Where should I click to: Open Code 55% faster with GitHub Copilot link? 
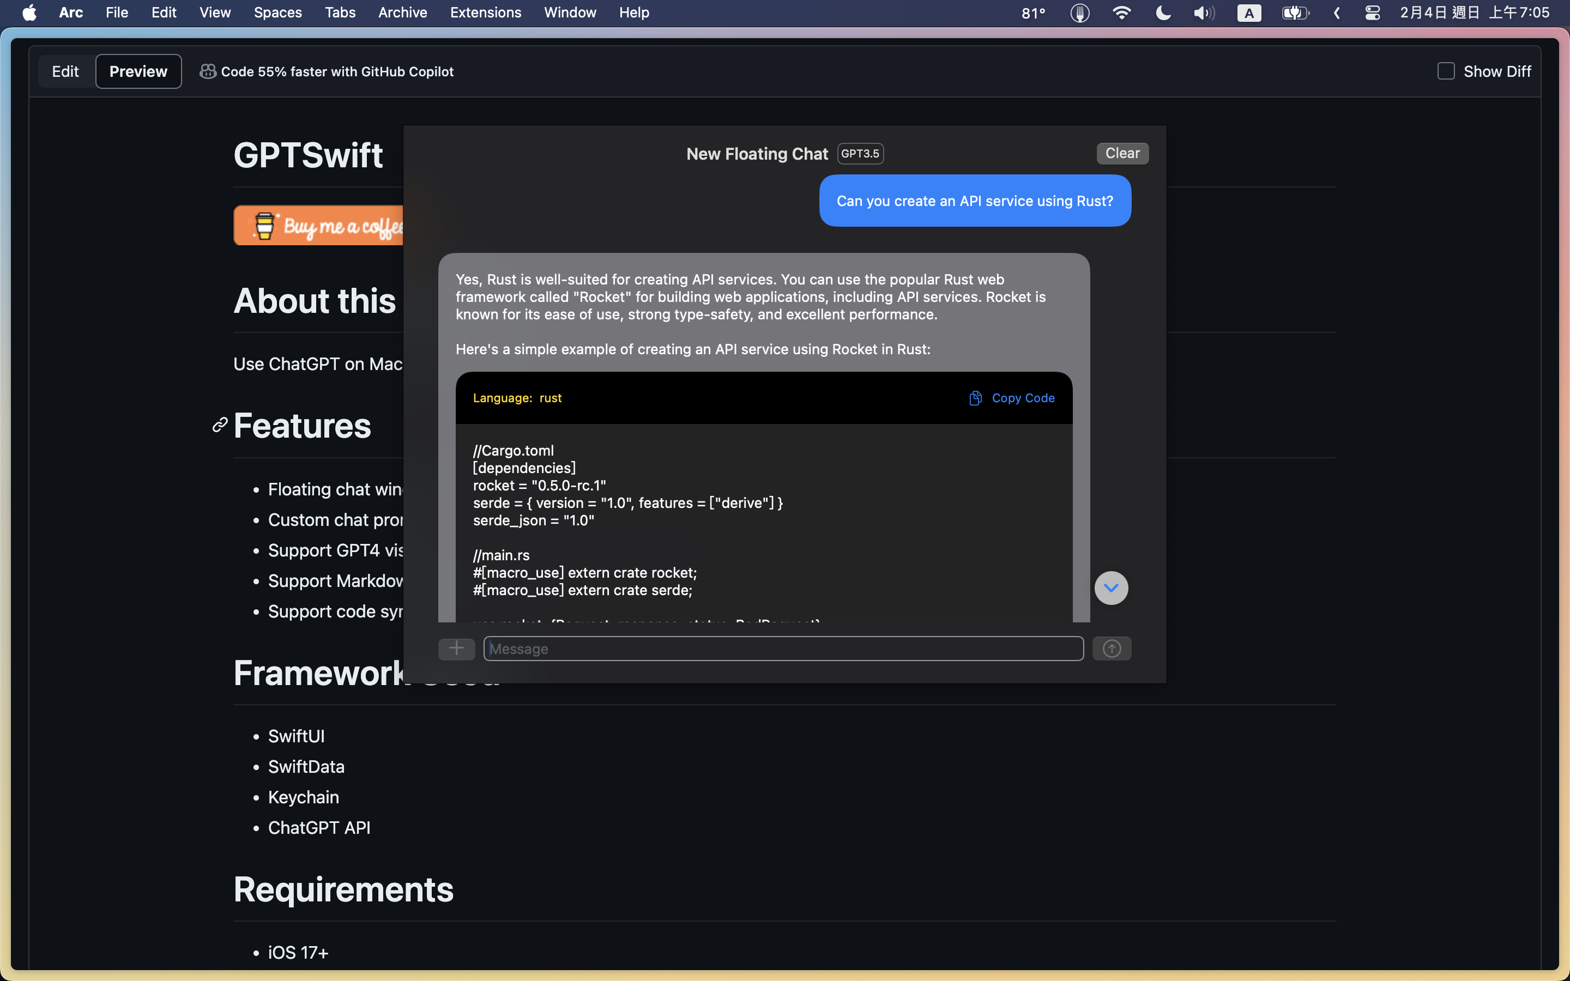pos(337,71)
